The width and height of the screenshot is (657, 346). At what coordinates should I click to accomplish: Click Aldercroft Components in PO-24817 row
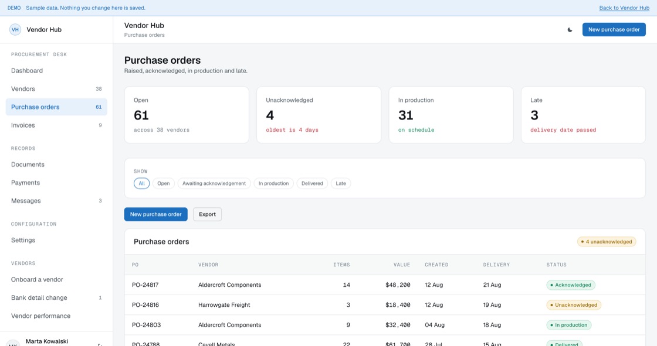point(229,285)
